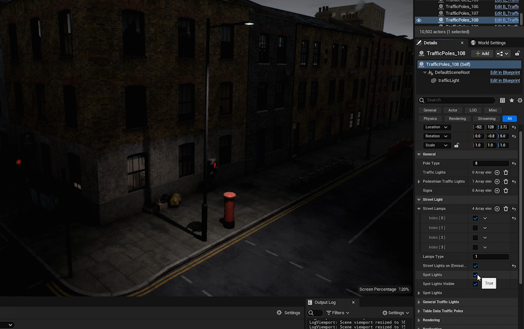This screenshot has height=329, width=524.
Task: Click the Details tab pencil icon
Action: click(x=420, y=43)
